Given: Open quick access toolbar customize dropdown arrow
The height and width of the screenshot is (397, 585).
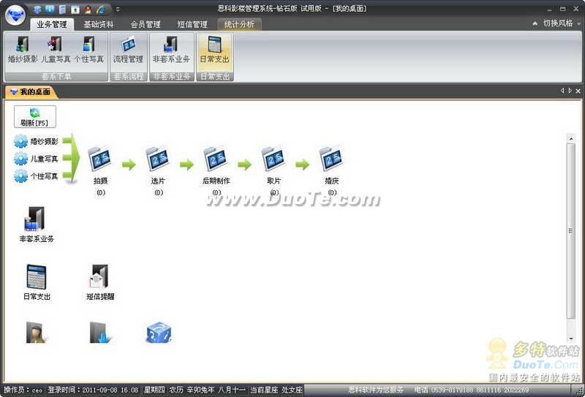Looking at the screenshot, I should click(x=118, y=9).
